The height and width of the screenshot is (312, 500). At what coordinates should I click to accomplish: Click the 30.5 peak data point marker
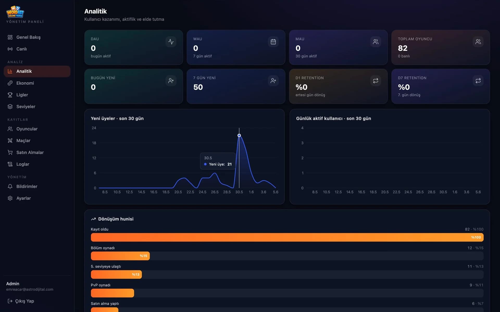[239, 135]
